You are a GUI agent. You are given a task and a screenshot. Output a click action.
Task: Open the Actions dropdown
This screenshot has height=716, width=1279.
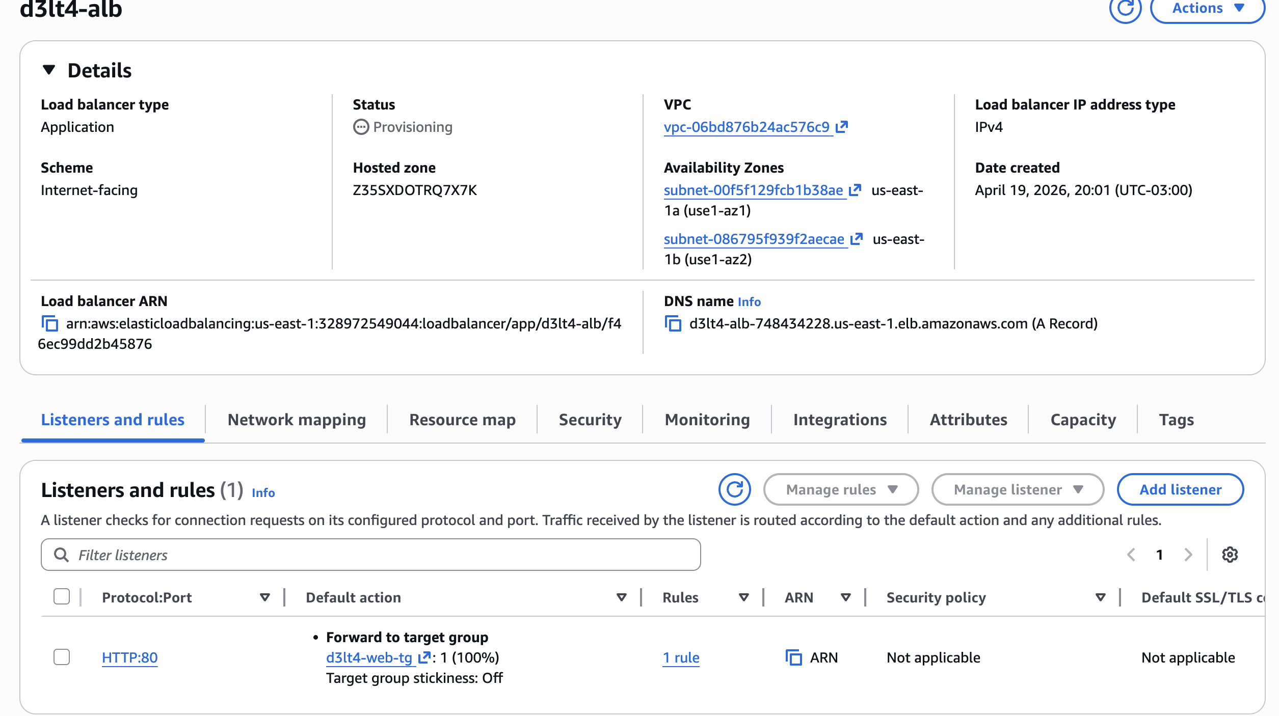1207,9
